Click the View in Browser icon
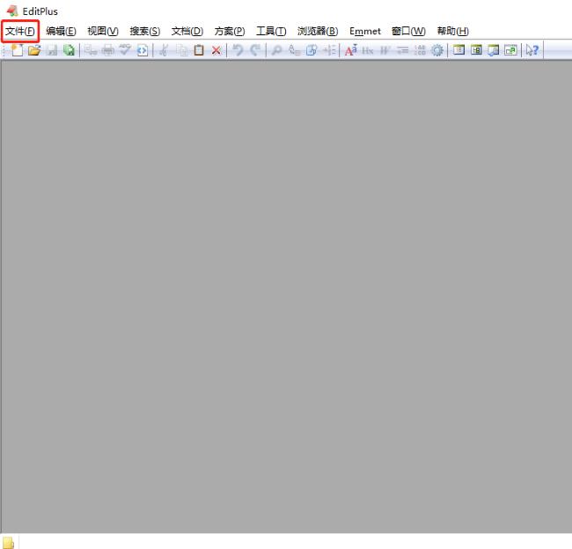 [143, 50]
